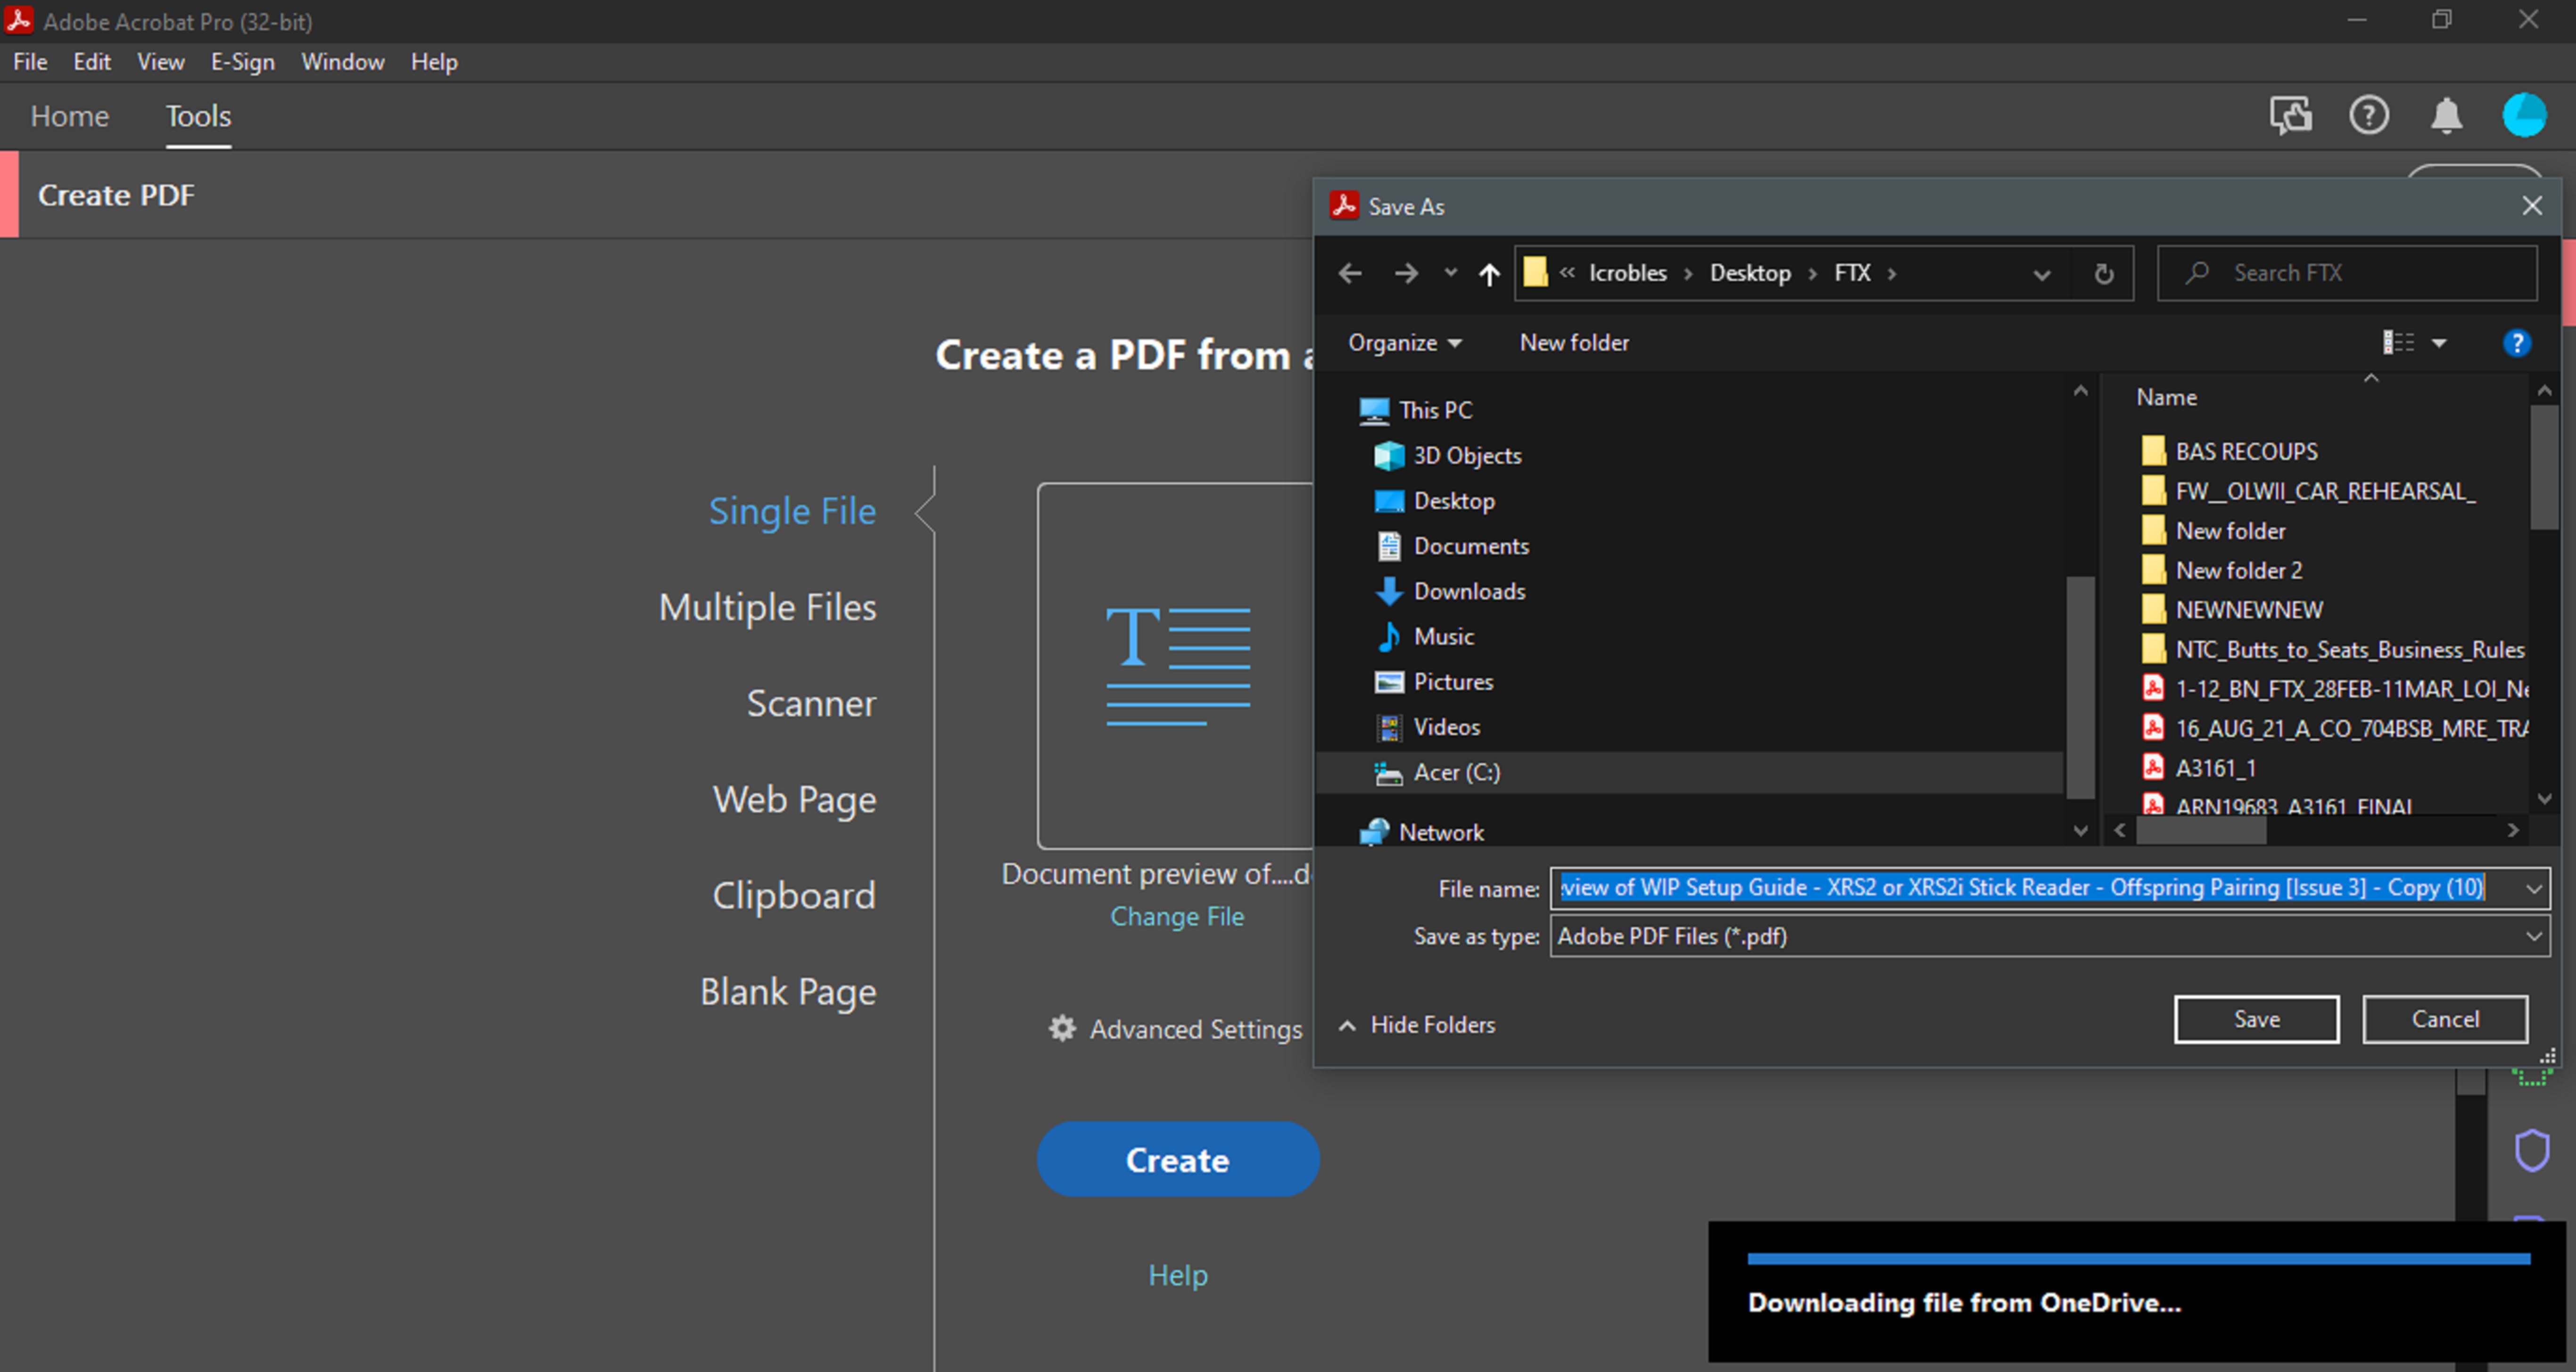Screen dimensions: 2576x1372
Task: Switch to Multiple Files mode
Action: point(766,606)
